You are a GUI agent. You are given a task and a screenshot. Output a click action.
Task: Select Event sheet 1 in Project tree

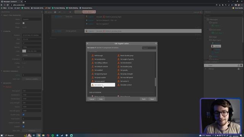(x=217, y=33)
